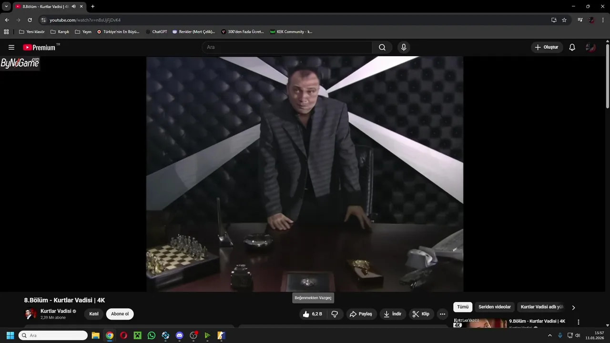610x343 pixels.
Task: Open Kurtlar Vadisi channel name link
Action: point(56,311)
